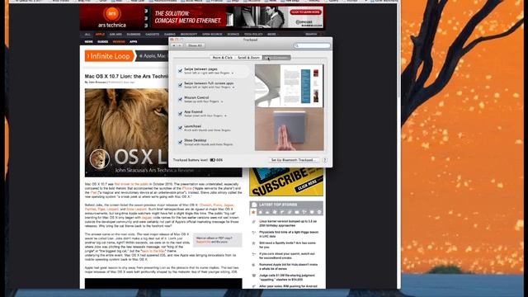The image size is (528, 297).
Task: Open TECH POLICY section in Ars navigation
Action: (x=253, y=35)
